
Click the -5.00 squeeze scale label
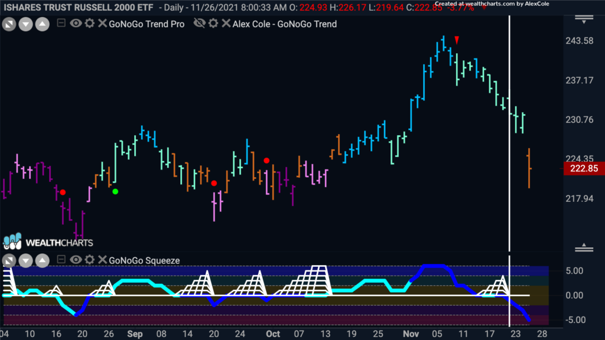pyautogui.click(x=574, y=320)
